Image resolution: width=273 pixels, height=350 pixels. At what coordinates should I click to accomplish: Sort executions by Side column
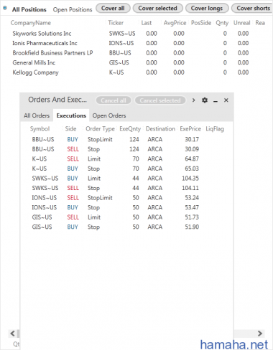pos(70,129)
